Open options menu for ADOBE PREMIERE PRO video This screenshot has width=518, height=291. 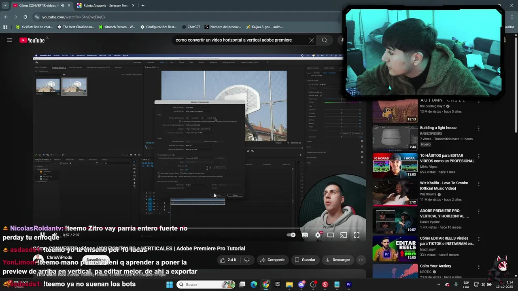[x=479, y=211]
